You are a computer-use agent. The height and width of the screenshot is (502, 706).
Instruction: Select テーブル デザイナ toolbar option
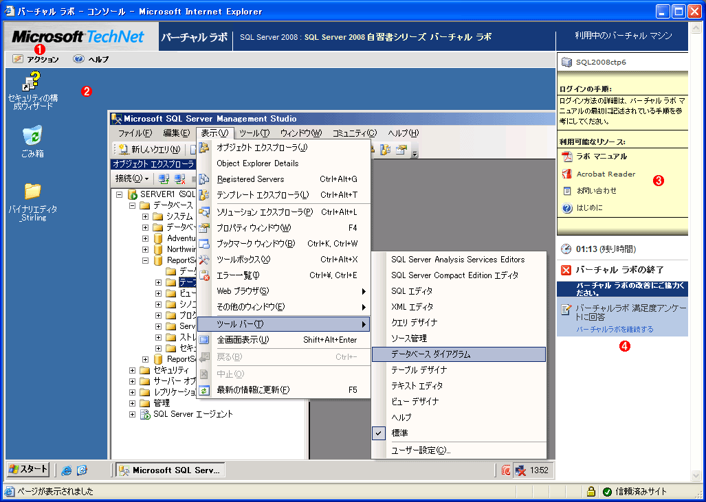459,369
